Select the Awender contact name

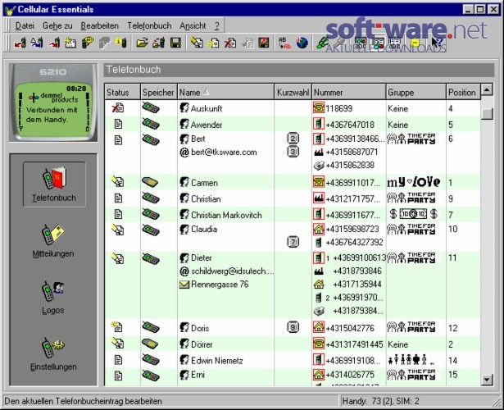coord(207,125)
